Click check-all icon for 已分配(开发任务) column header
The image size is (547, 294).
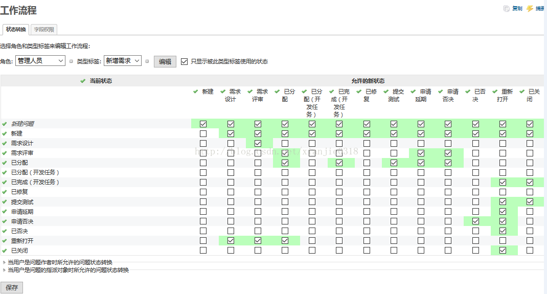304,92
